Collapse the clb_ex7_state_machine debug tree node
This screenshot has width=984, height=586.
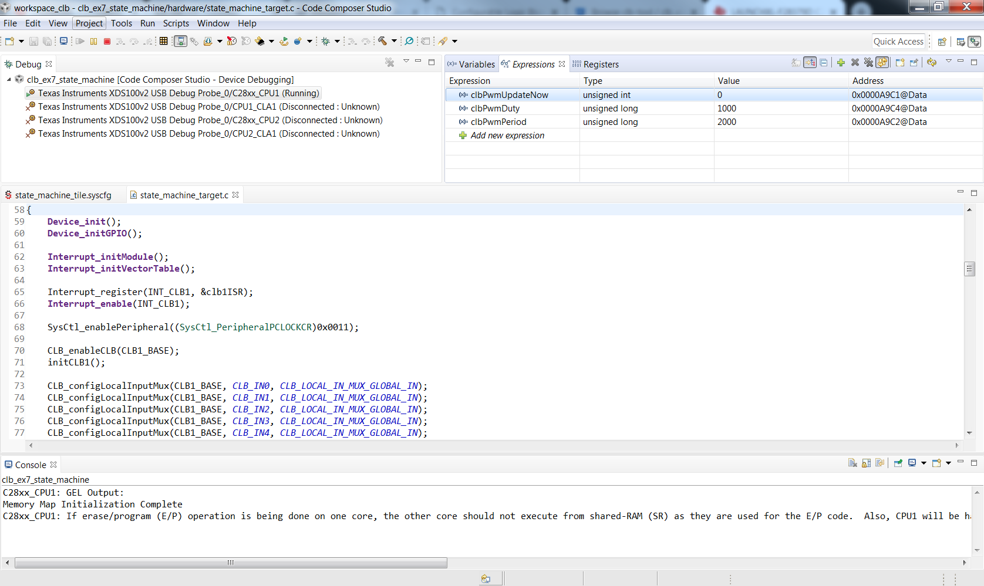pos(9,80)
